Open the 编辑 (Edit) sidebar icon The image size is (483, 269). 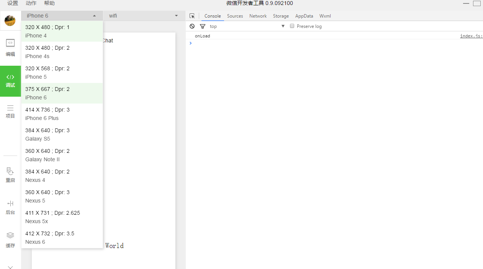[x=10, y=48]
